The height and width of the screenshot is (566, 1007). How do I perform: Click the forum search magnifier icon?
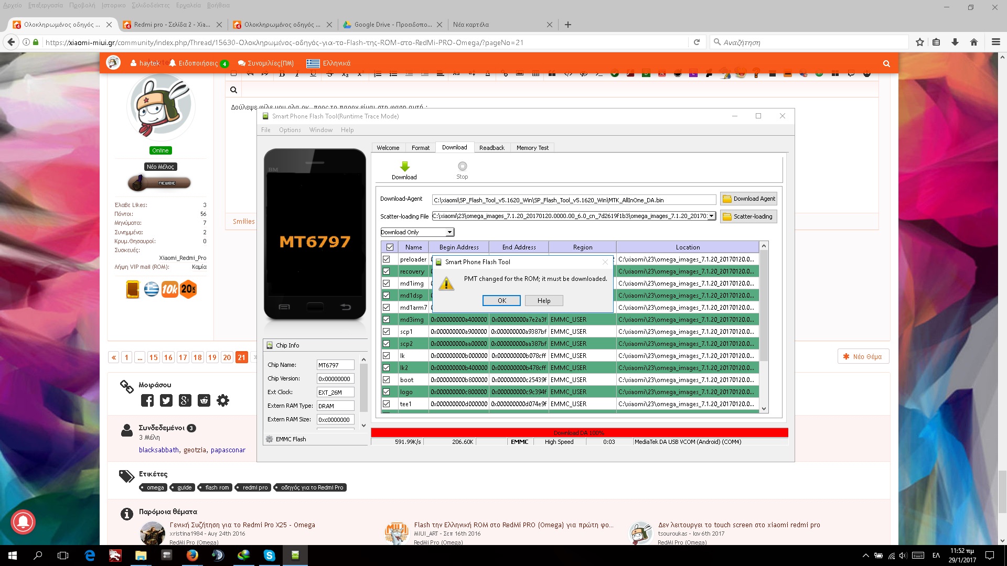coord(886,63)
